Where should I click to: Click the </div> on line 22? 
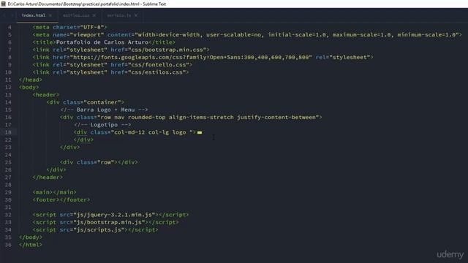(x=83, y=140)
